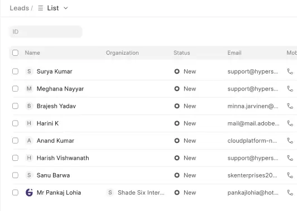
Task: Select the Anand Kumar row checkbox
Action: tap(15, 141)
